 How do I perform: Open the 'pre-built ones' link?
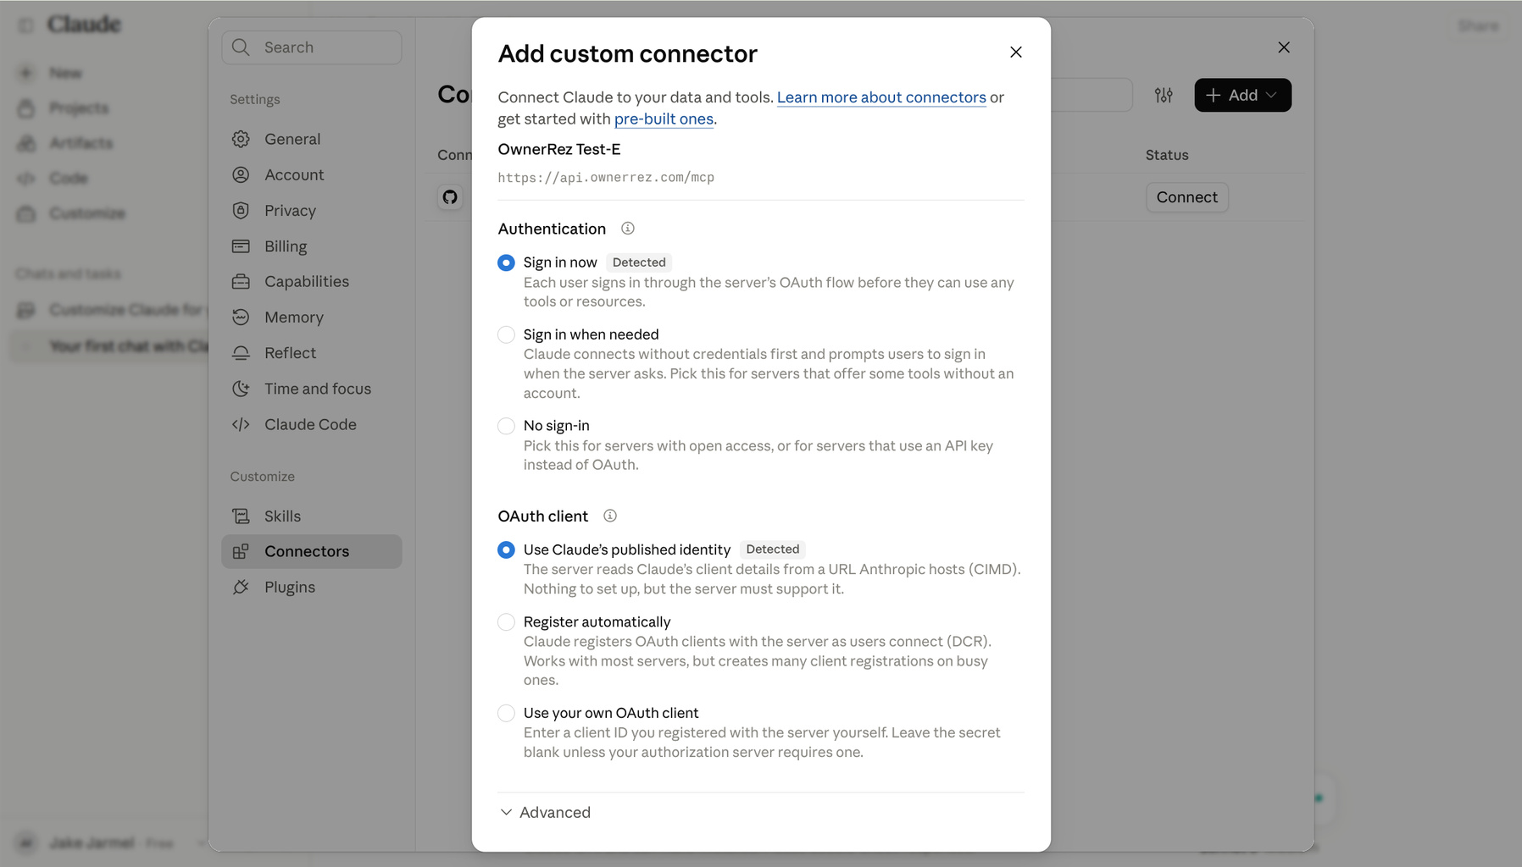coord(664,119)
